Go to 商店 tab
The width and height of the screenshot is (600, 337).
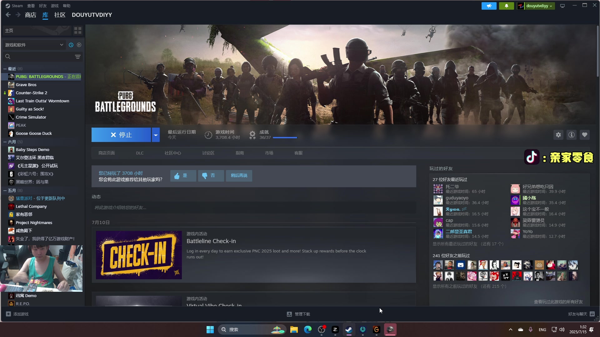(31, 15)
